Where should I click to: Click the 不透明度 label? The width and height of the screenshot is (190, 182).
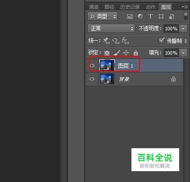coord(150,29)
